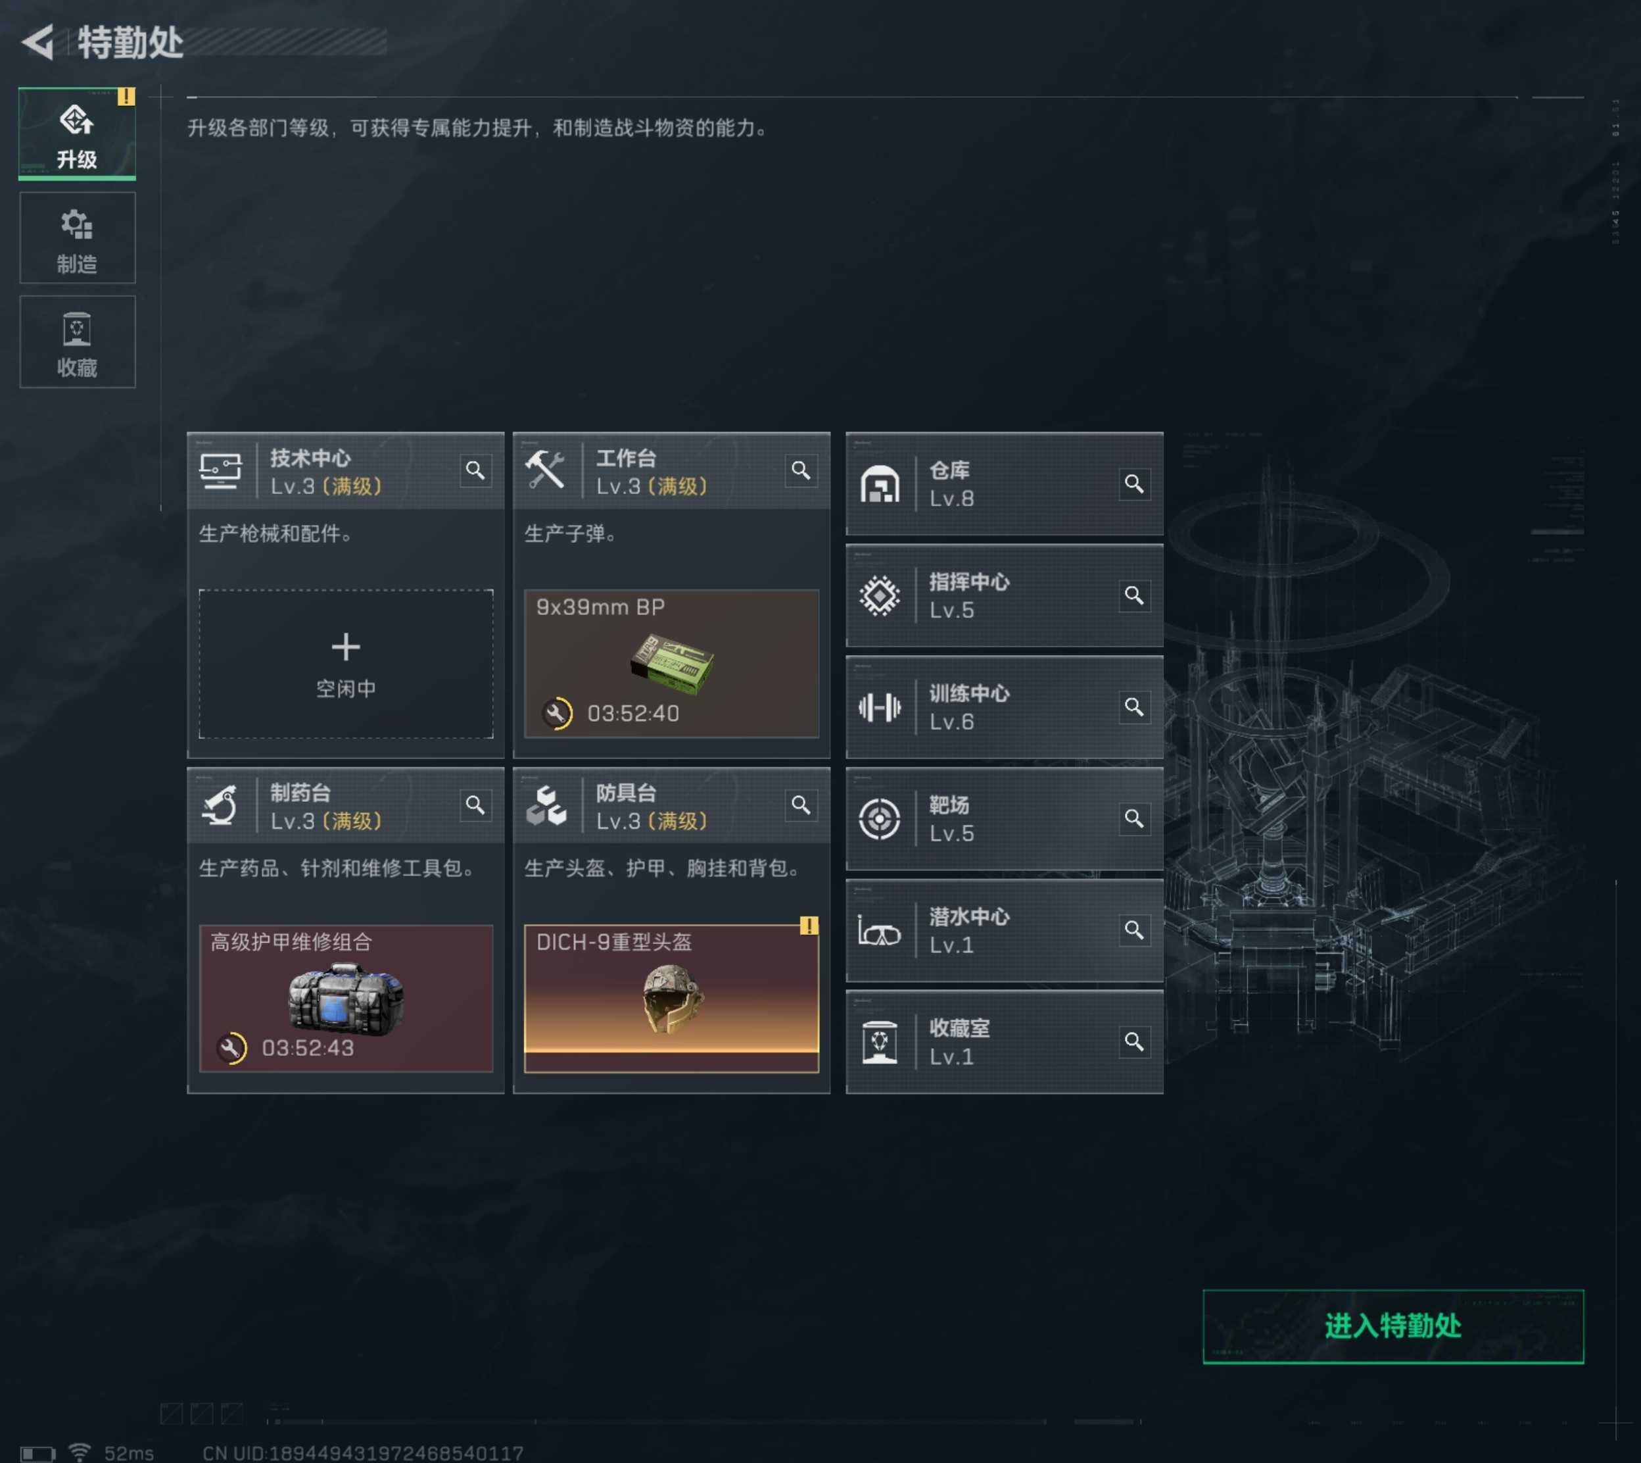Inspect 工作台 with its magnifier icon

pos(801,470)
